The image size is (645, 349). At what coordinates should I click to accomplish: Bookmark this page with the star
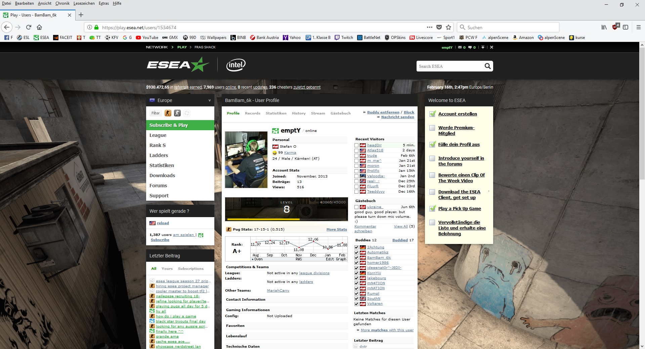pyautogui.click(x=448, y=27)
